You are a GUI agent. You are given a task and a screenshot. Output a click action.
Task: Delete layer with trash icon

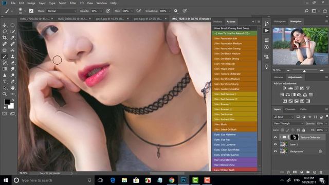coord(321,172)
